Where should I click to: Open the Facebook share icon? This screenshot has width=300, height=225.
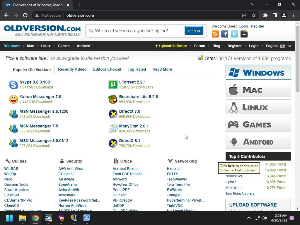click(x=225, y=34)
